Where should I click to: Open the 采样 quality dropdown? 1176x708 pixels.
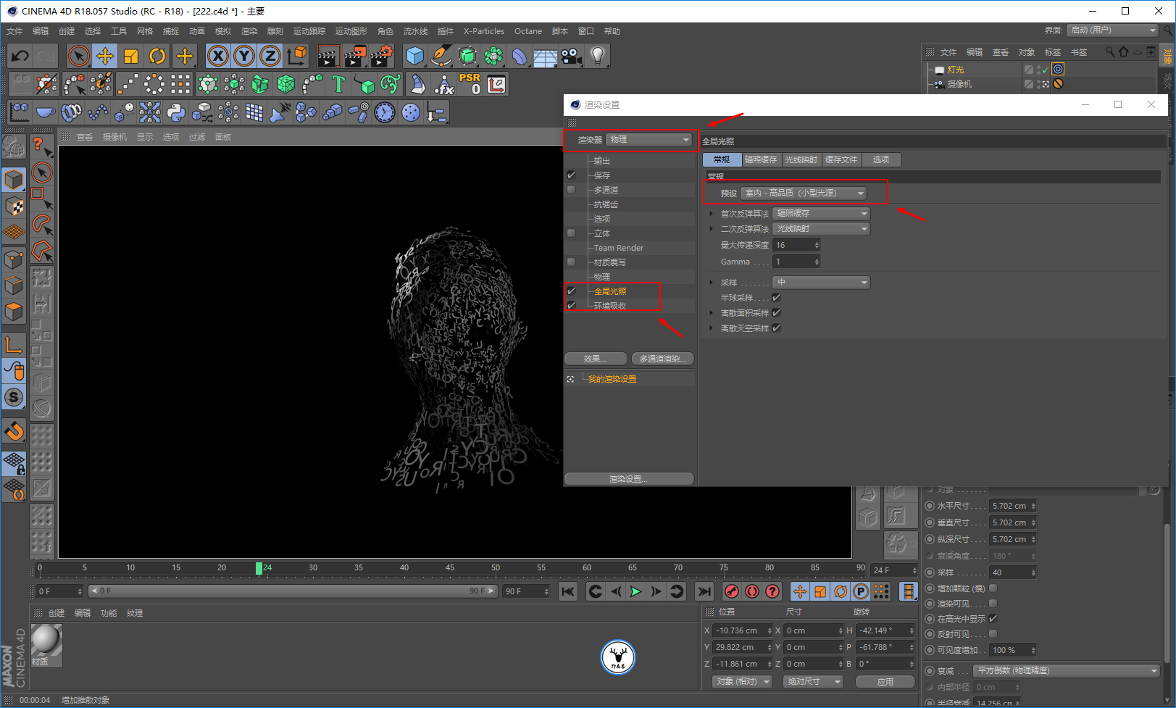coord(821,283)
